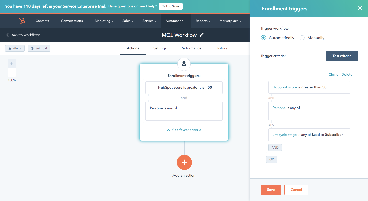Switch to the Settings tab
Image resolution: width=368 pixels, height=201 pixels.
(x=160, y=48)
